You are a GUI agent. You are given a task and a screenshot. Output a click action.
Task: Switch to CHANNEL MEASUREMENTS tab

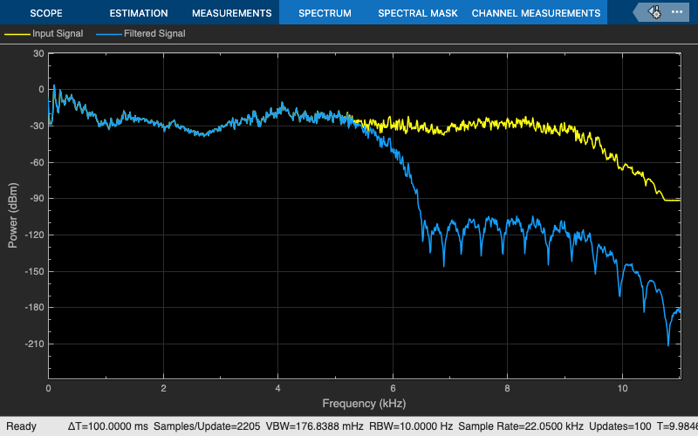(x=536, y=13)
